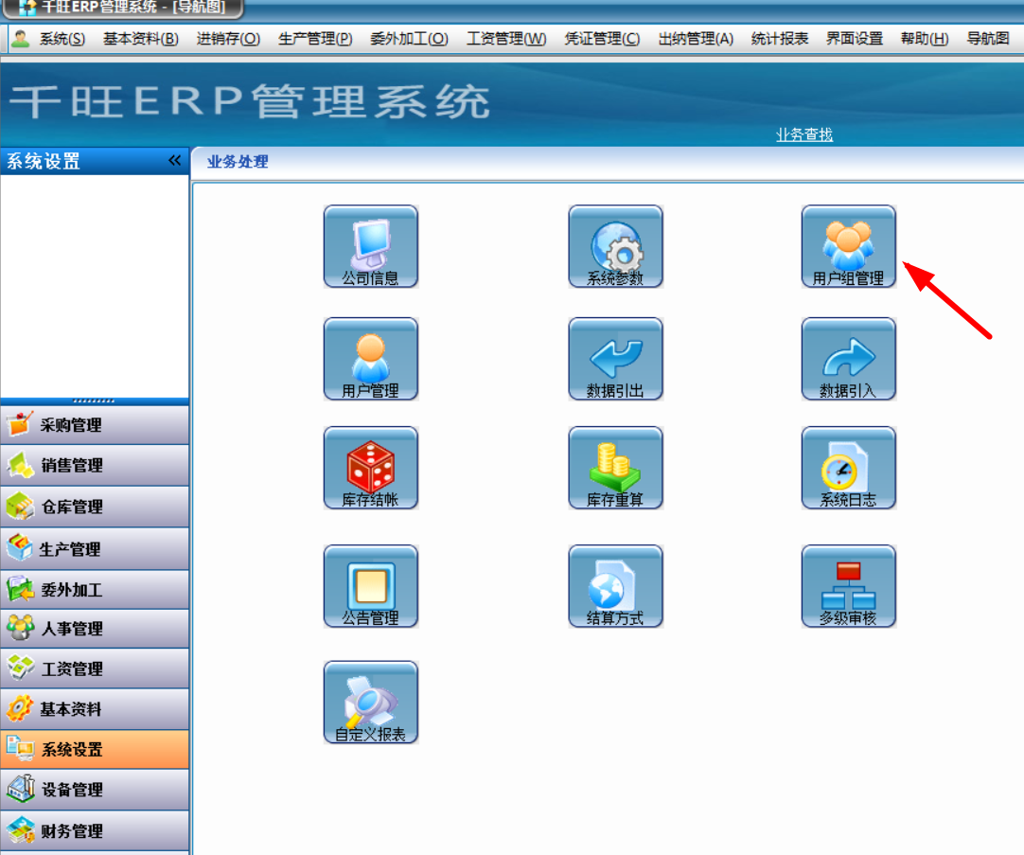Open the 库存重算 coins icon
Viewport: 1024px width, 855px height.
pyautogui.click(x=615, y=468)
